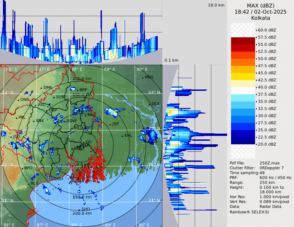Click the 250Z.max Pdf File value
Viewport: 294px width, 227px height.
click(x=268, y=163)
